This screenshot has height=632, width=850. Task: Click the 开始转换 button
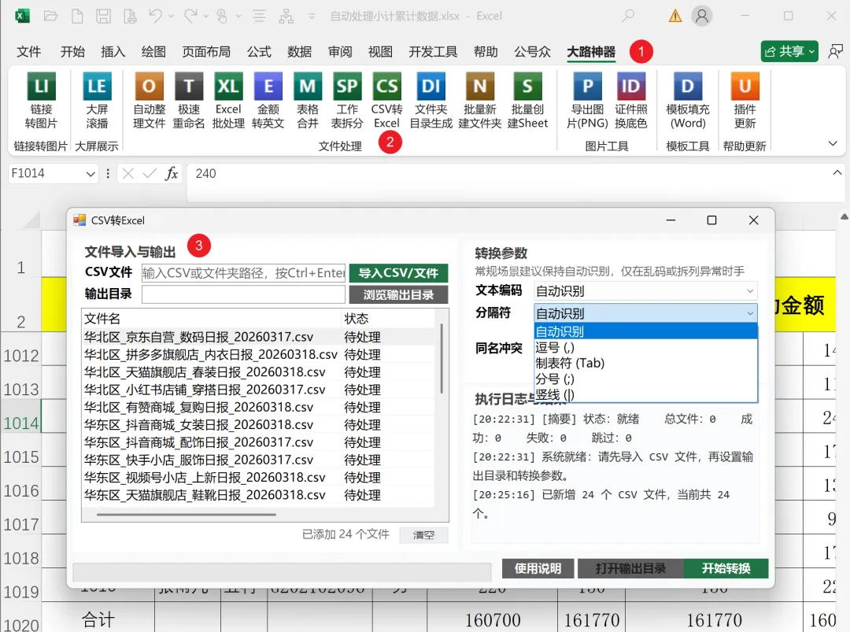click(726, 568)
